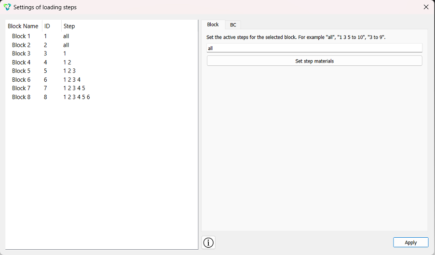Select the Block 4 entry

click(102, 62)
